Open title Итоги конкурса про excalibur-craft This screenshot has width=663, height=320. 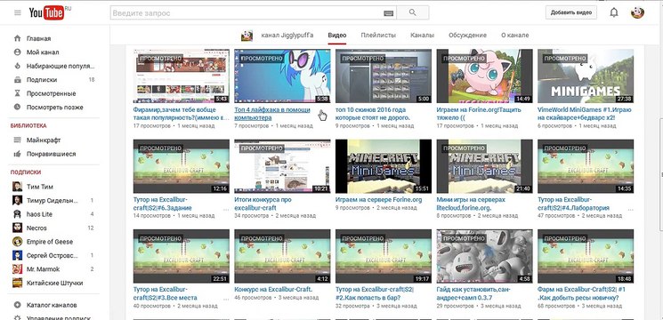[263, 204]
